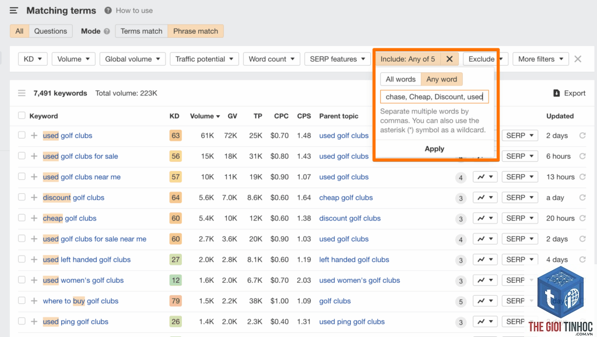Refresh the row updated 4 days ago
597x337 pixels.
(582, 259)
